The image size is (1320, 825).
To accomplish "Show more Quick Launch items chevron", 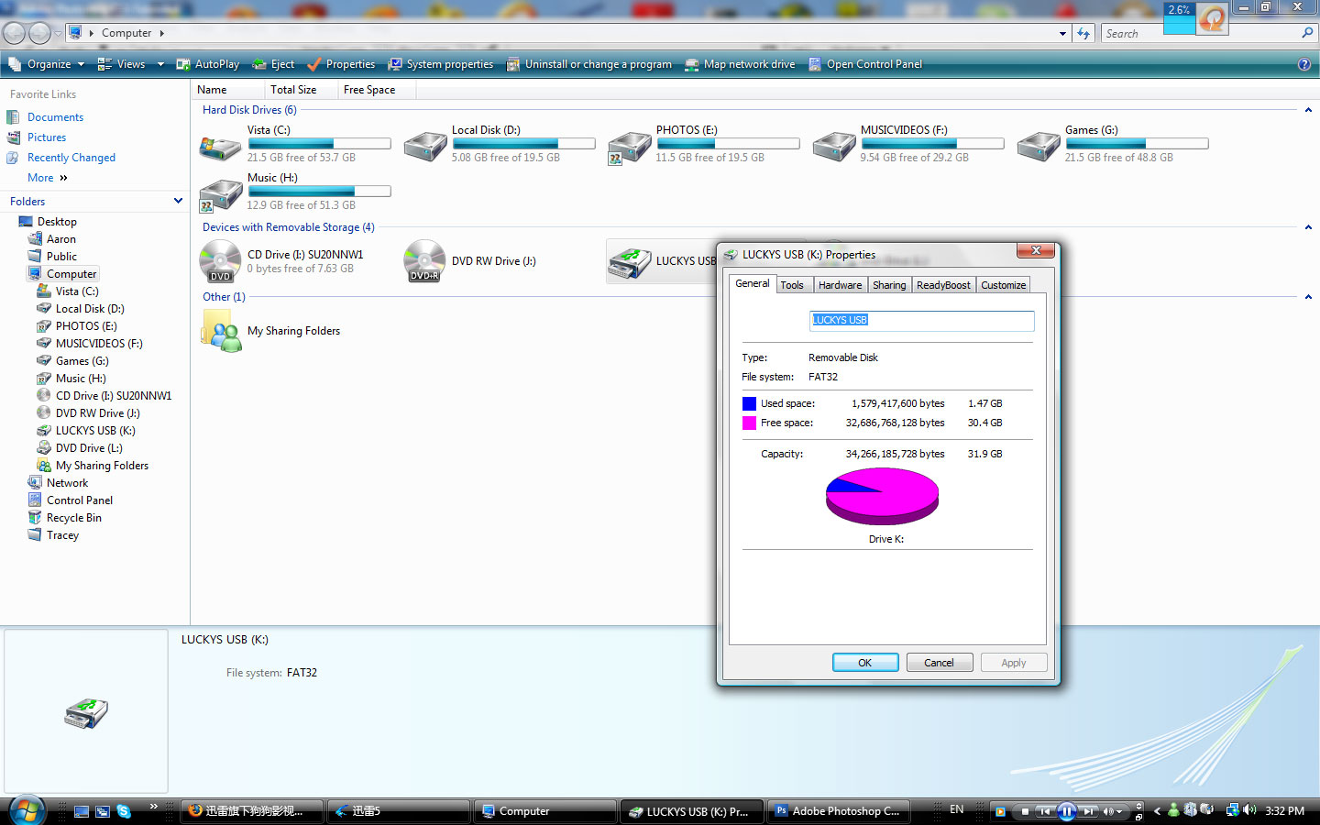I will point(154,807).
